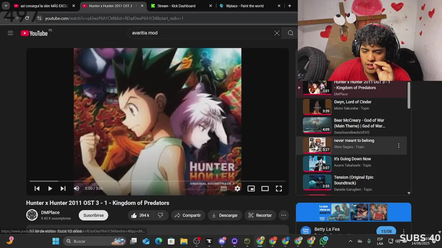Open Task View from the taskbar
Viewport: 442px width, 248px height.
pos(133,241)
